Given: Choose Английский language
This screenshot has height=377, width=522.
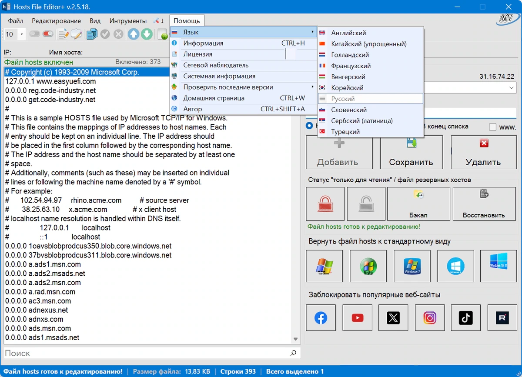Looking at the screenshot, I should 371,33.
